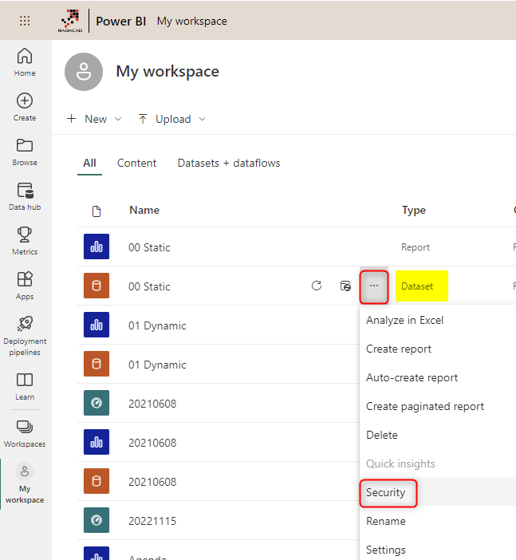Select Create paginated report from the menu
This screenshot has width=516, height=560.
[424, 406]
